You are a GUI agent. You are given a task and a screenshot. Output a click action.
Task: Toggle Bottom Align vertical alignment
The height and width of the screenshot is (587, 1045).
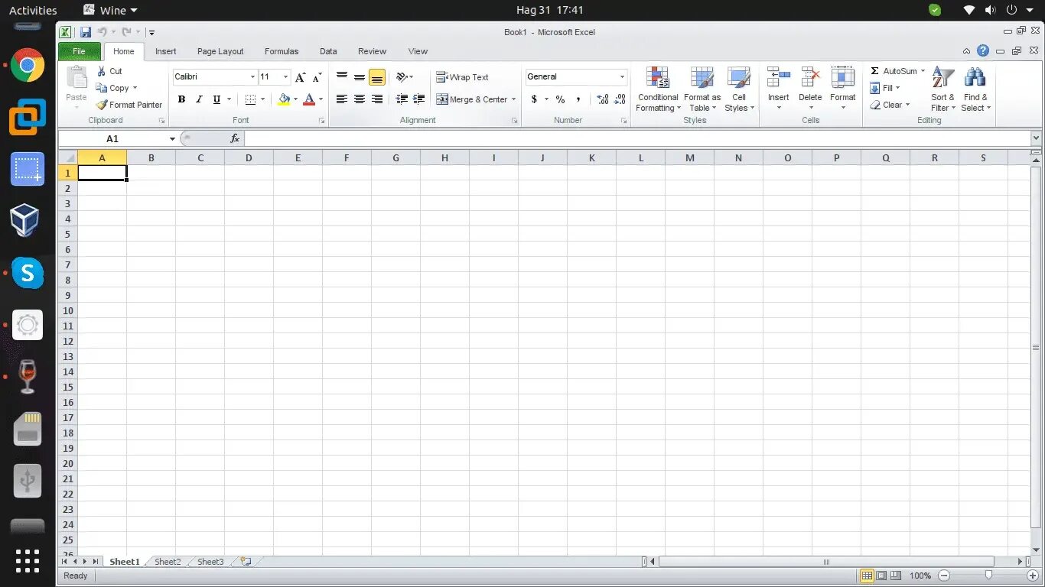click(376, 77)
